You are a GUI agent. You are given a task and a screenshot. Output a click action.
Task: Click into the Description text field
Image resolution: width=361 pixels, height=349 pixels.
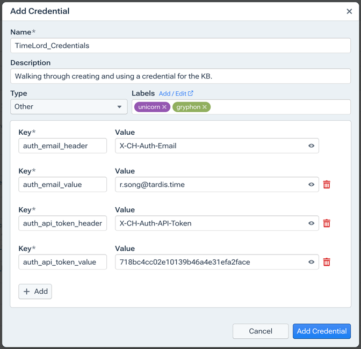[180, 76]
